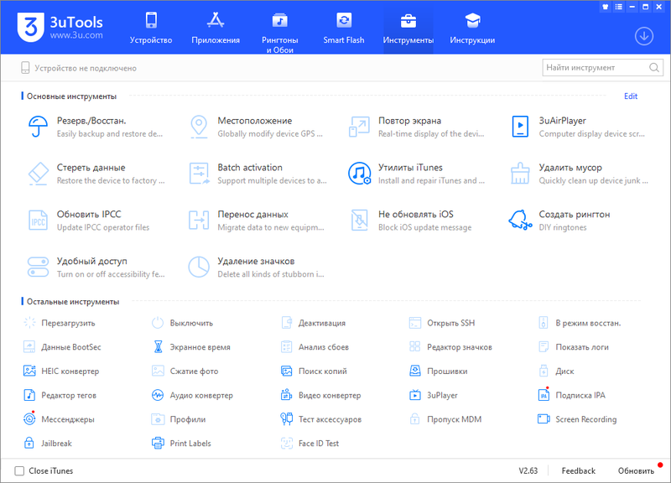Toggle the Close iTunes checkbox
This screenshot has height=483, width=671.
(x=20, y=470)
